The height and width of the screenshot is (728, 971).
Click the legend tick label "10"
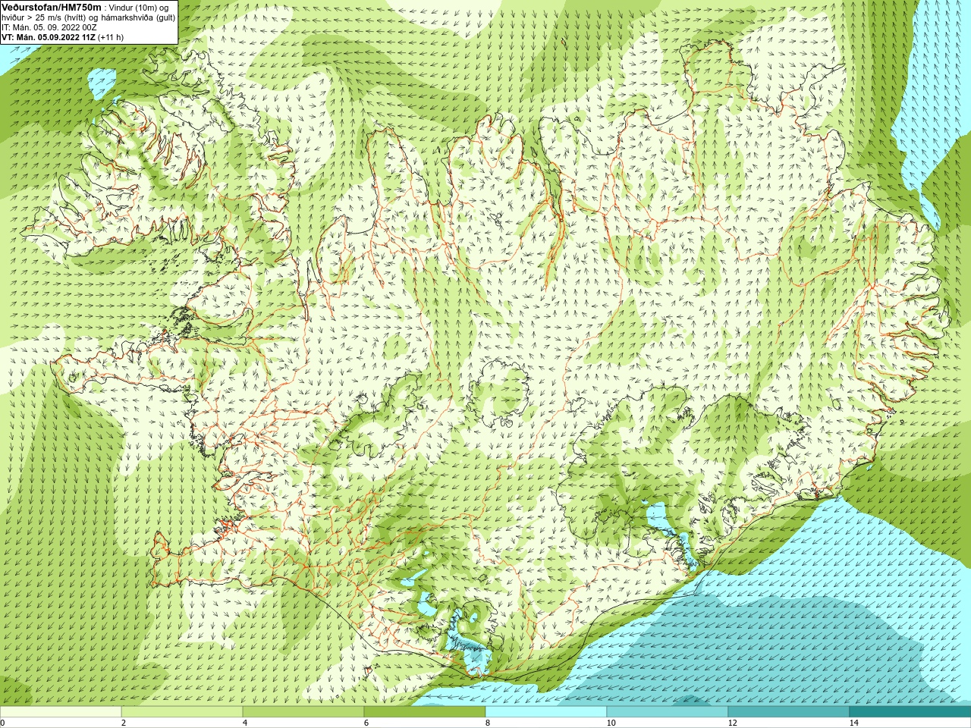tap(611, 723)
